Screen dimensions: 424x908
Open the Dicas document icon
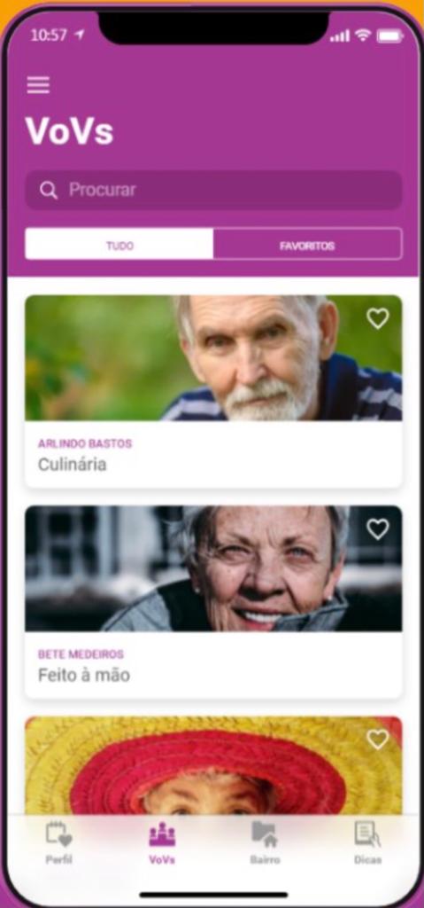pos(368,834)
